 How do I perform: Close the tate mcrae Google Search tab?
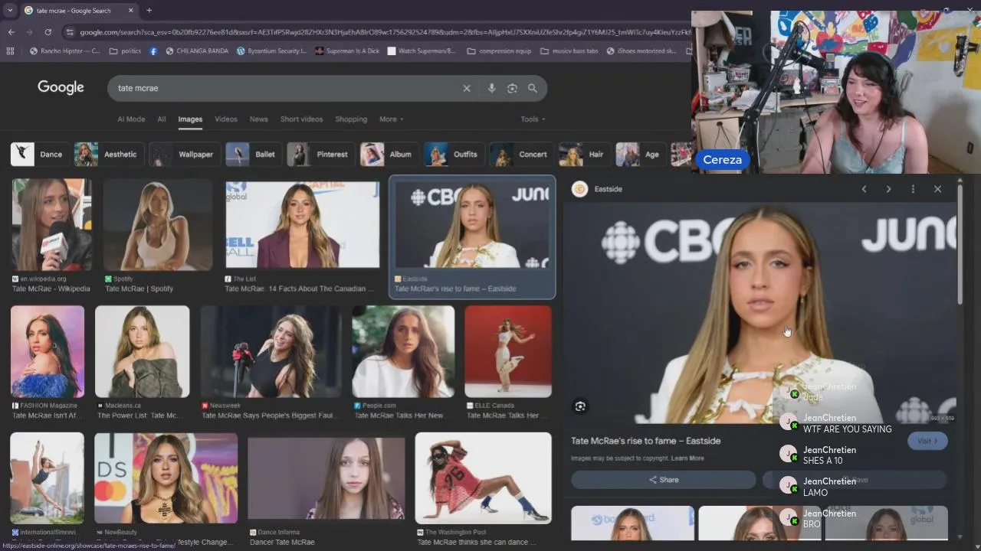pos(131,11)
